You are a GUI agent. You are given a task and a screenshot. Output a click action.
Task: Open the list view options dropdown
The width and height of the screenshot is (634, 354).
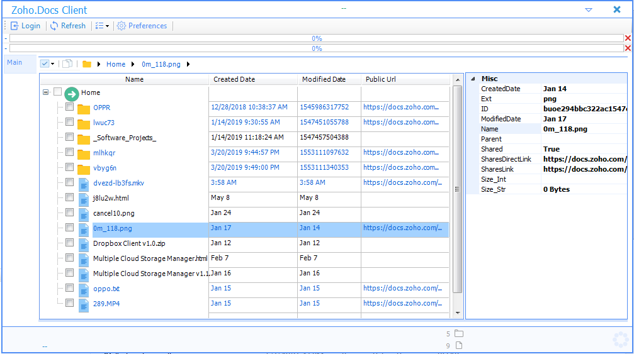click(102, 26)
